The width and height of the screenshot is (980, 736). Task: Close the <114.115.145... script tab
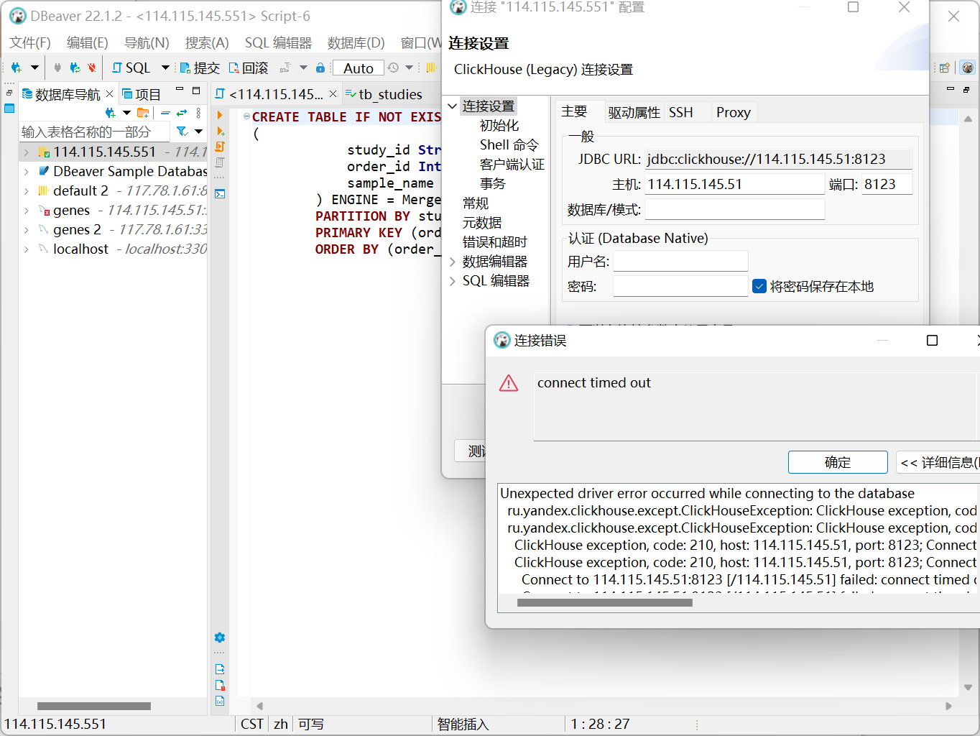(333, 94)
